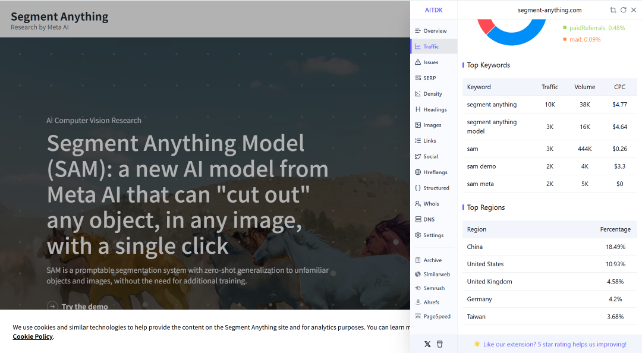The image size is (642, 353).
Task: Click the Top Regions heading
Action: [x=486, y=207]
